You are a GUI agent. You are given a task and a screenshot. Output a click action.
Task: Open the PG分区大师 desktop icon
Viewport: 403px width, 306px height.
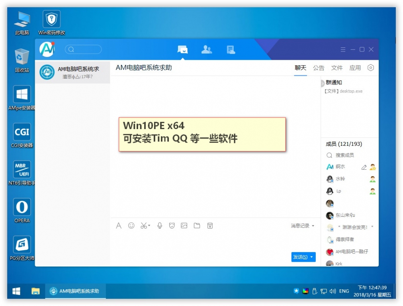click(x=22, y=248)
